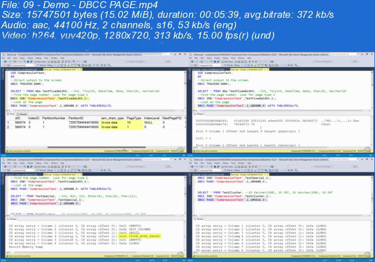Click Record Memory Dump line in bottom-left messages
This screenshot has width=375, height=262.
point(26,246)
